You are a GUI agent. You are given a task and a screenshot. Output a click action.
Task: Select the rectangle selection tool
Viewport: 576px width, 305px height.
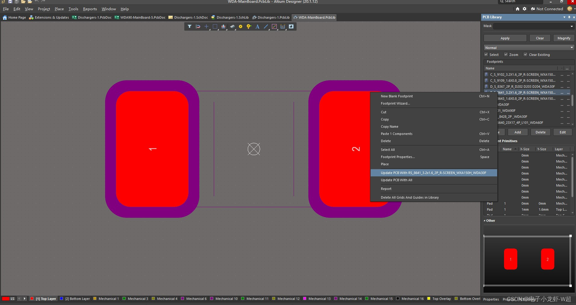215,26
